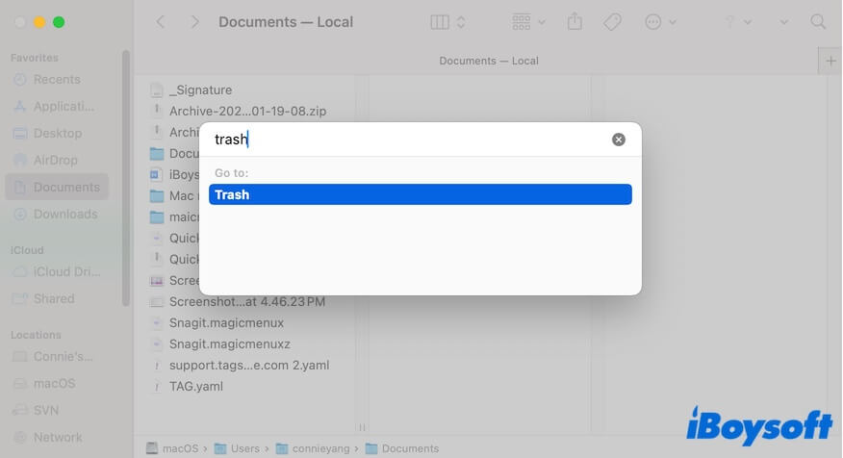Select the TAG.yaml file
Viewport: 843px width, 458px height.
coord(195,386)
